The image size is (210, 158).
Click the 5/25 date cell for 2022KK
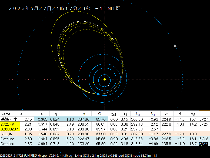click(204, 124)
